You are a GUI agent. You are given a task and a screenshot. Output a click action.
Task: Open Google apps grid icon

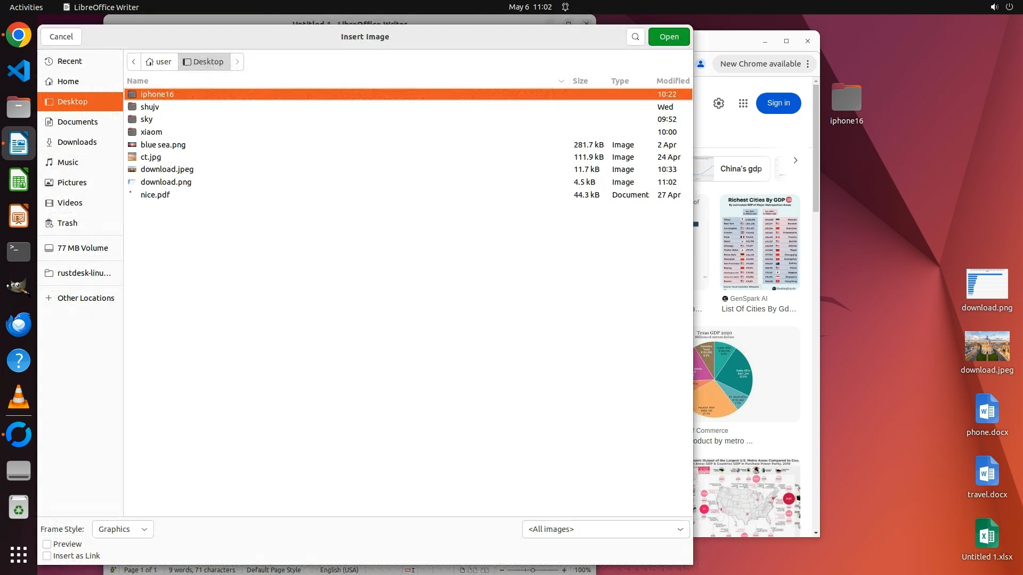pos(743,103)
